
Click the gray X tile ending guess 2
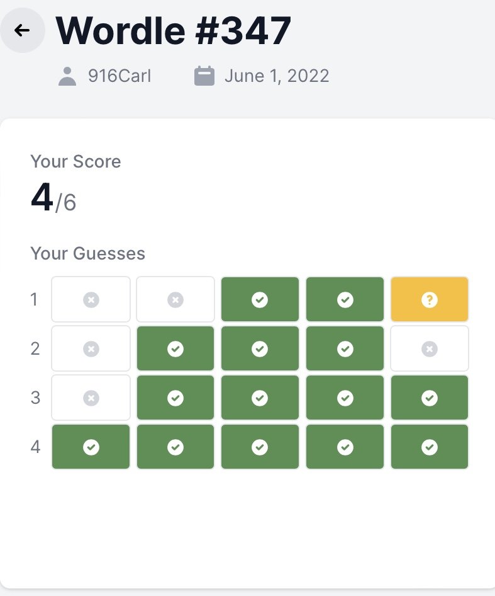(430, 348)
